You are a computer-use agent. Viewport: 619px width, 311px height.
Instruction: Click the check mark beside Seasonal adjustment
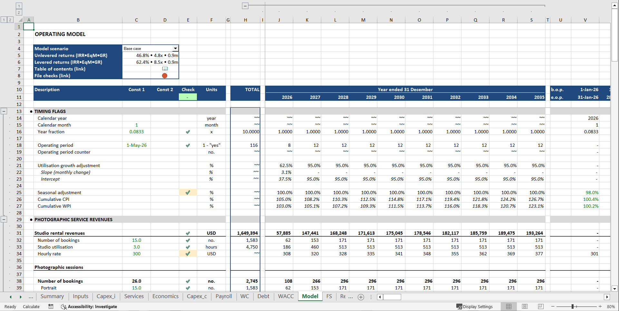pyautogui.click(x=188, y=192)
